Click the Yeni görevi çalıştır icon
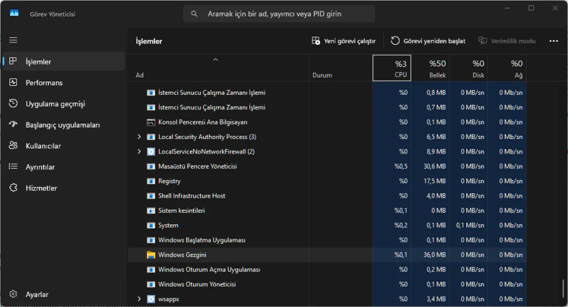 (x=316, y=40)
